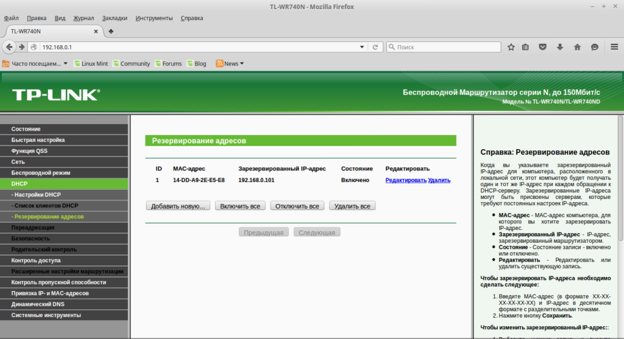Click the search magnifier icon
624x339 pixels.
[392, 47]
